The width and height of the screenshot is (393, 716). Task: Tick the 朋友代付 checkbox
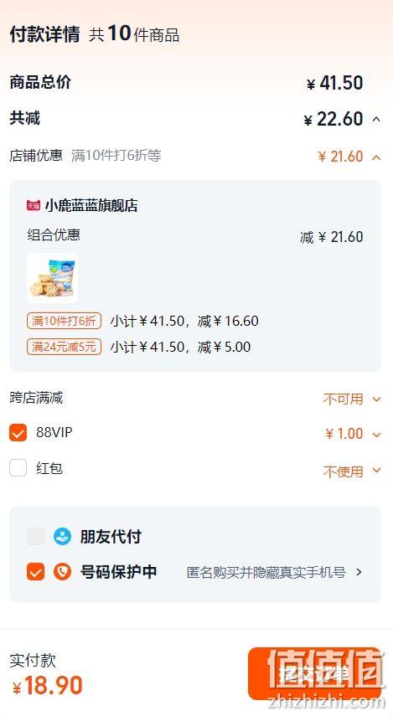pyautogui.click(x=36, y=537)
